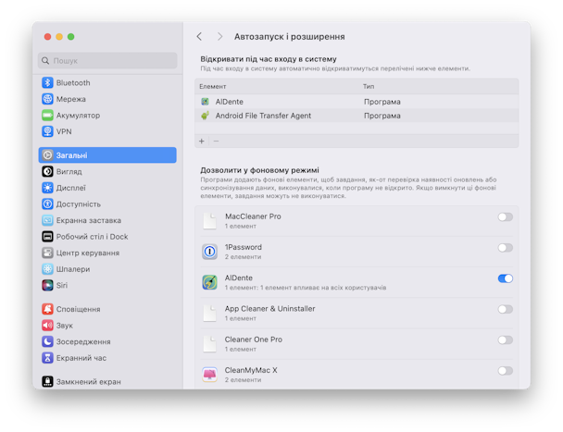Go back with the left chevron
The width and height of the screenshot is (563, 432).
(199, 36)
